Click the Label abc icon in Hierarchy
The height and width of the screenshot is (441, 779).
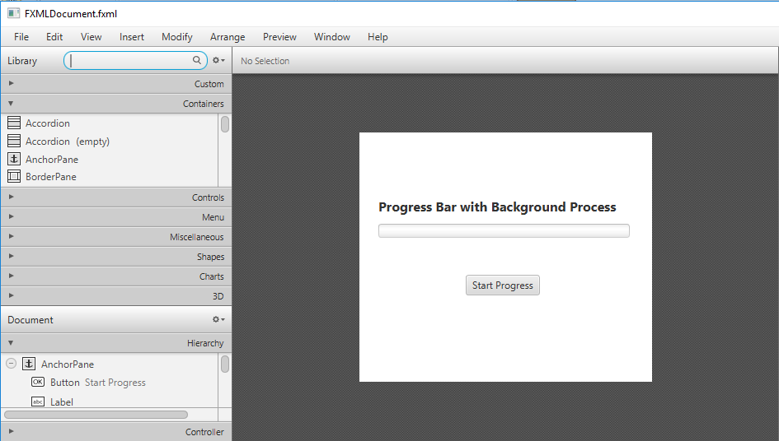coord(38,402)
